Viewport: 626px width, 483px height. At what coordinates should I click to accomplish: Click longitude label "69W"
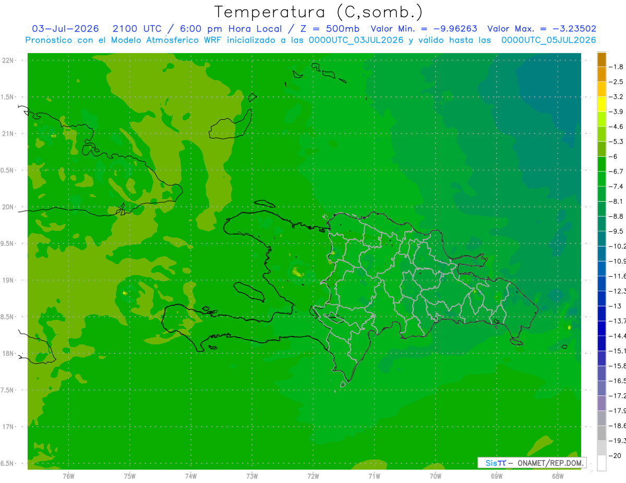tap(497, 476)
